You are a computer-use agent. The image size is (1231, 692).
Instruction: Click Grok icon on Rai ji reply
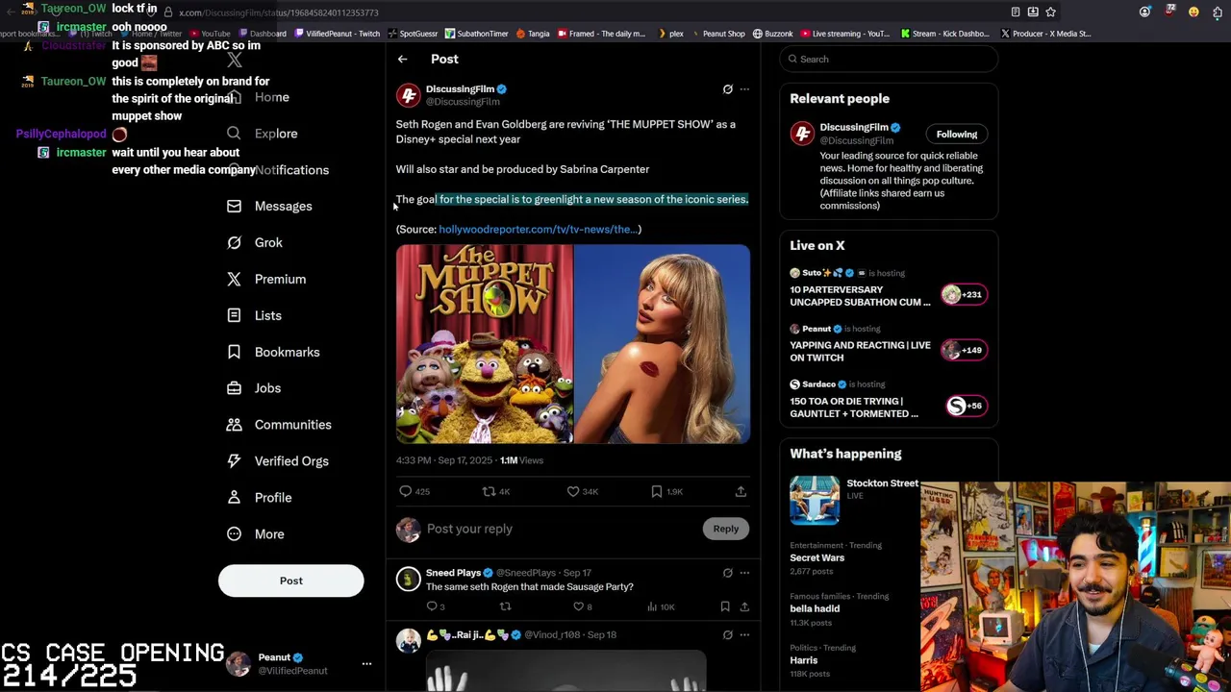tap(728, 635)
